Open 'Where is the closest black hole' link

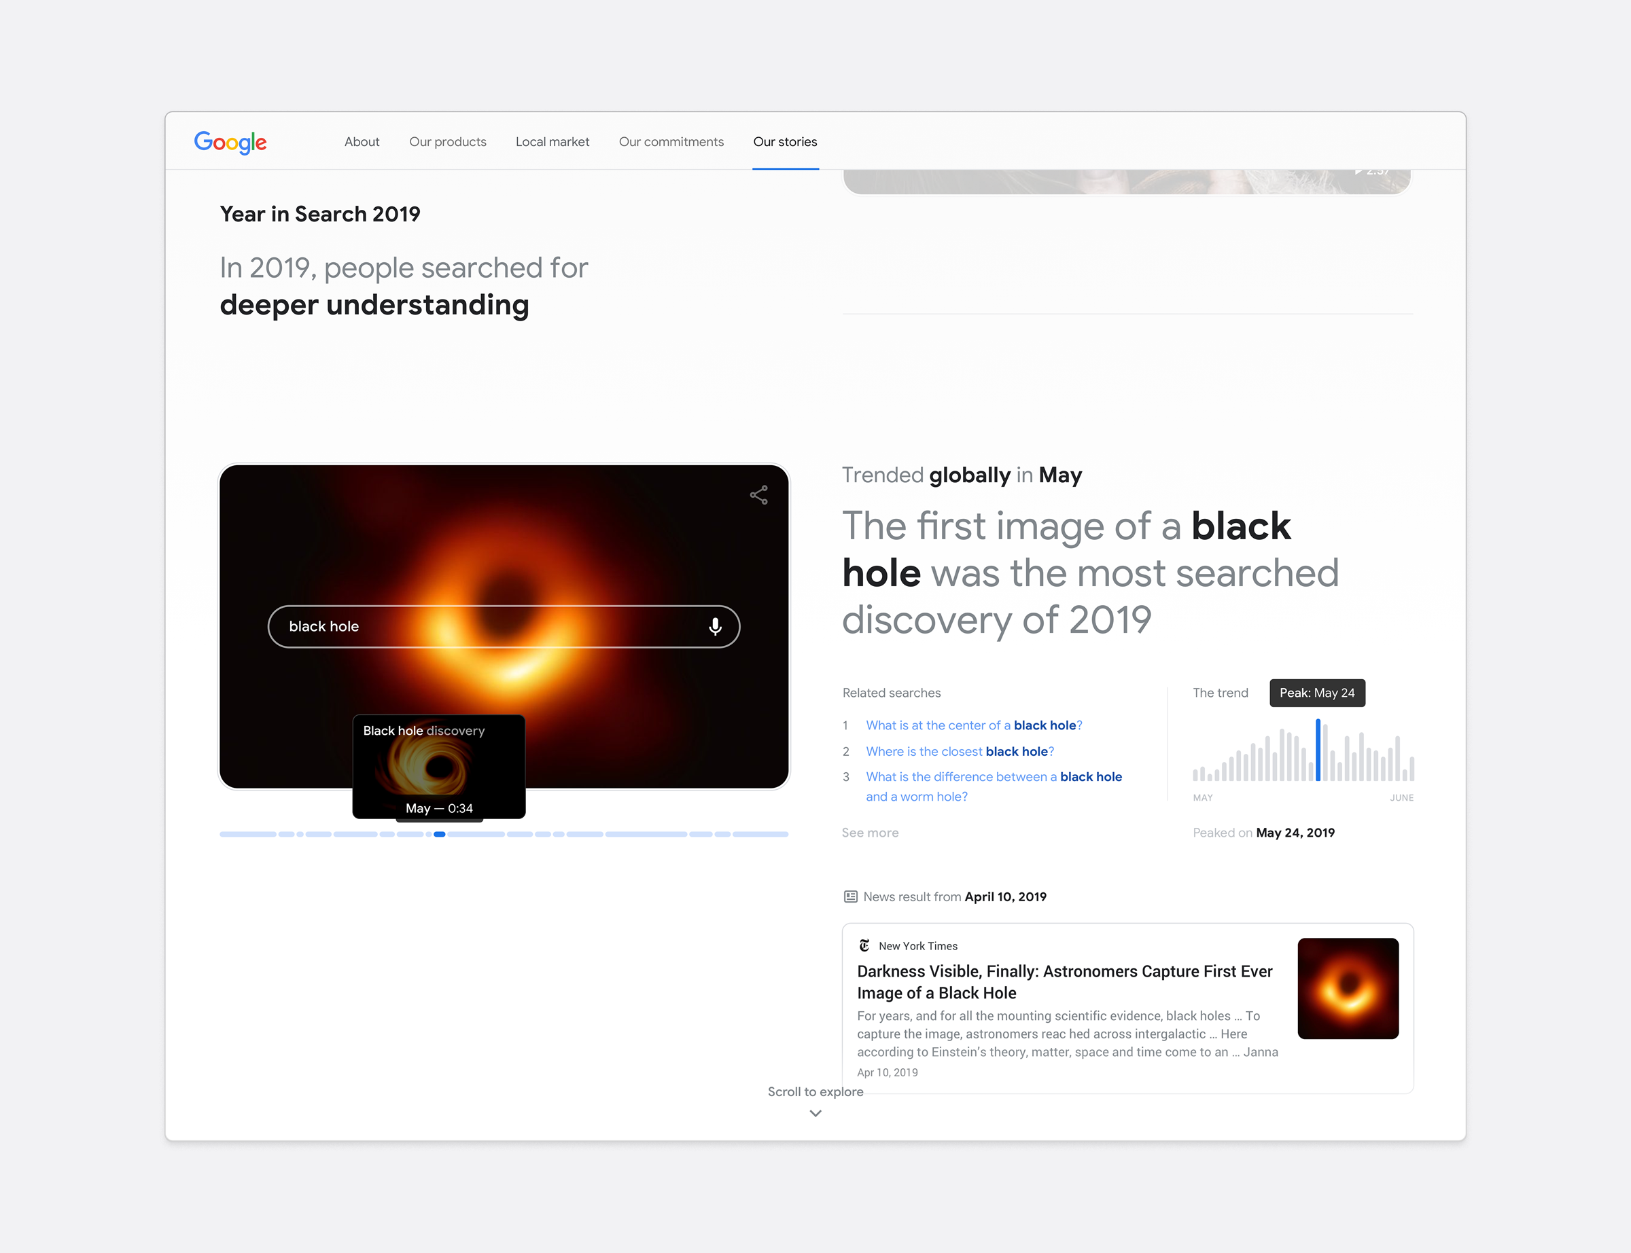coord(960,751)
